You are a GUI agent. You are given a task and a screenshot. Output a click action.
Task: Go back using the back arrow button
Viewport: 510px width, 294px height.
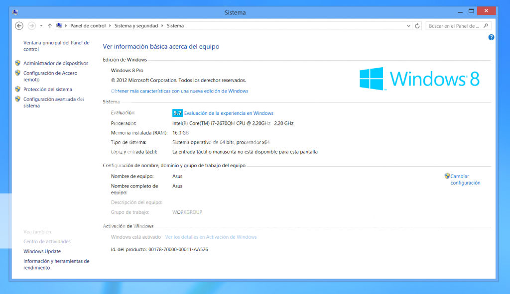pyautogui.click(x=19, y=26)
